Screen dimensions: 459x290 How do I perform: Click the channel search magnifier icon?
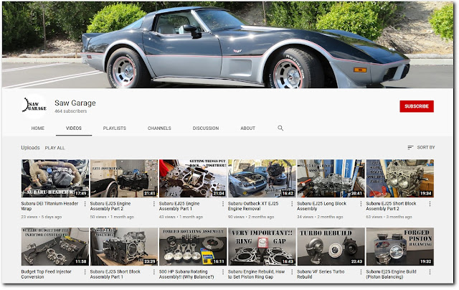[280, 128]
